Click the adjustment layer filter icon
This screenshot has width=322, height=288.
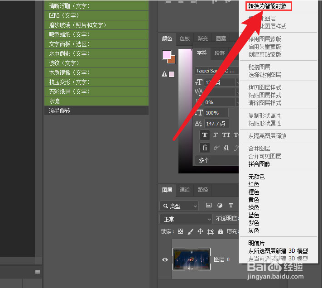pos(220,206)
